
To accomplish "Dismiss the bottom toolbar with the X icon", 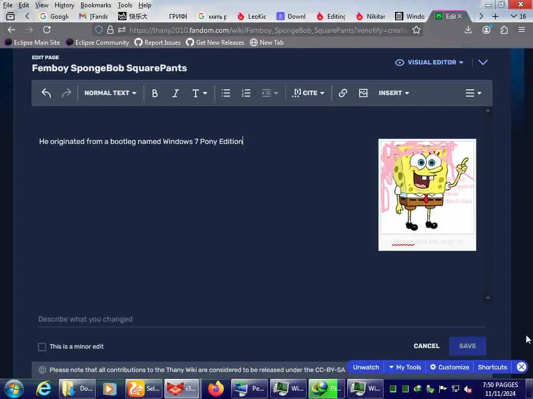I will point(522,367).
